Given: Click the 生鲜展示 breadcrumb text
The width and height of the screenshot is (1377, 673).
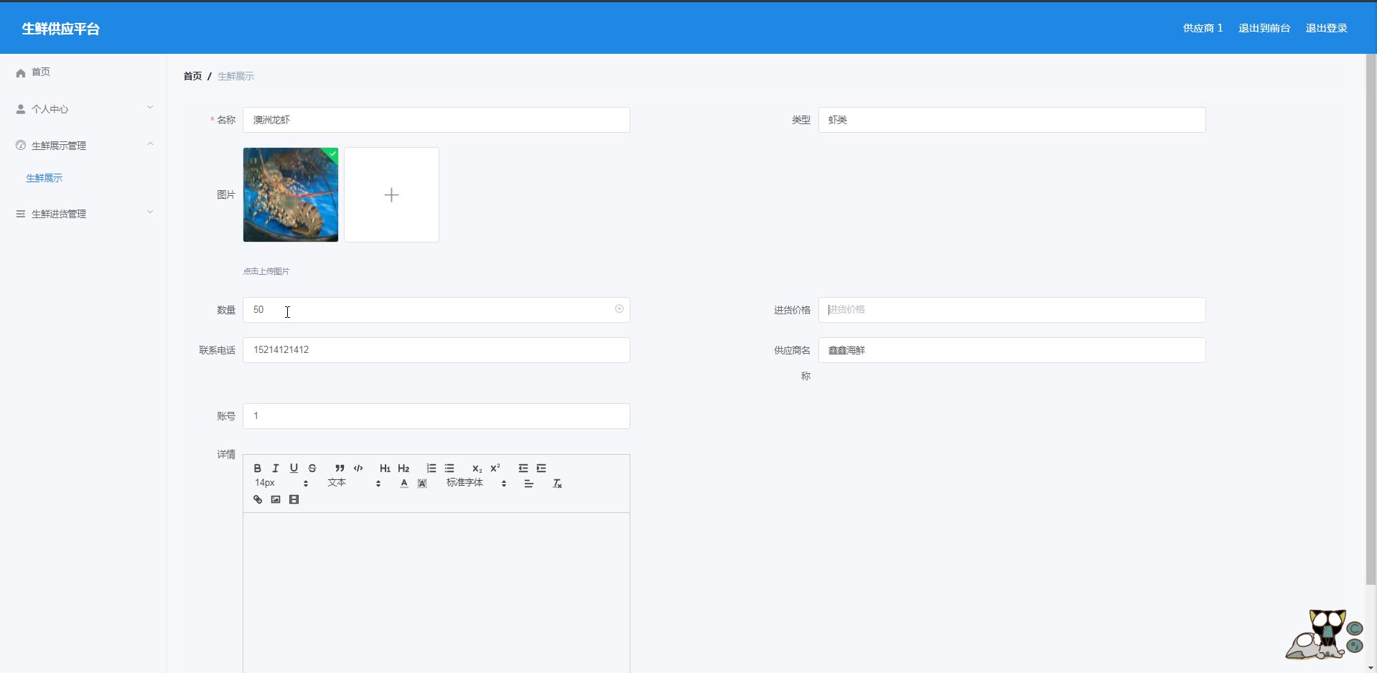Looking at the screenshot, I should (x=235, y=76).
